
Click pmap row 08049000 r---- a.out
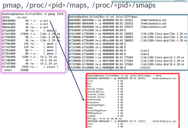click(x=25, y=24)
